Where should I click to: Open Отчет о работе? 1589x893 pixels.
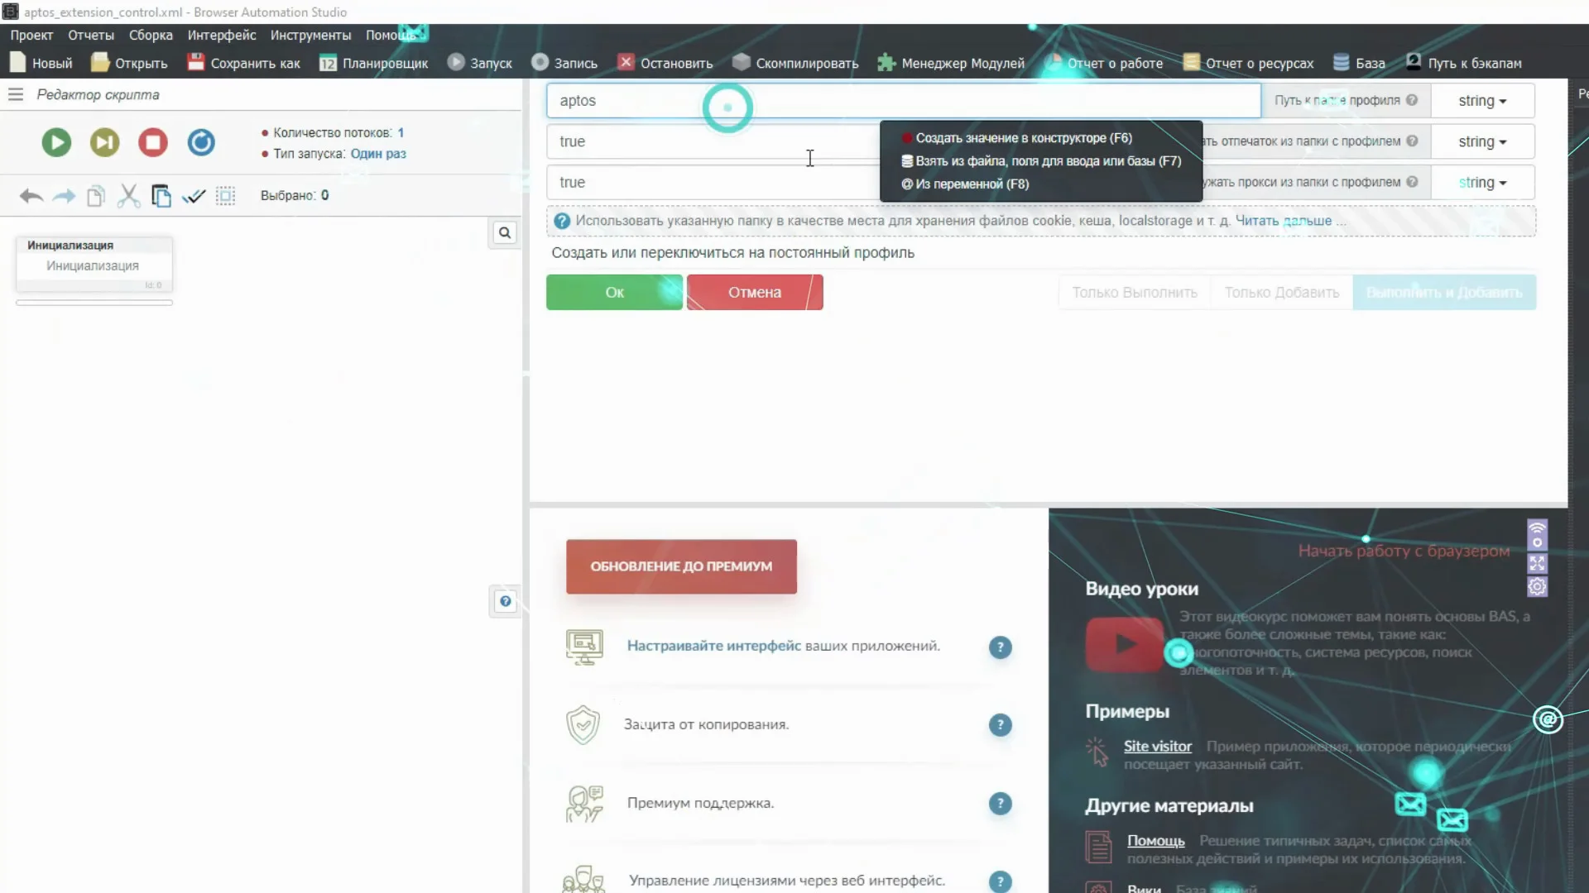point(1104,63)
